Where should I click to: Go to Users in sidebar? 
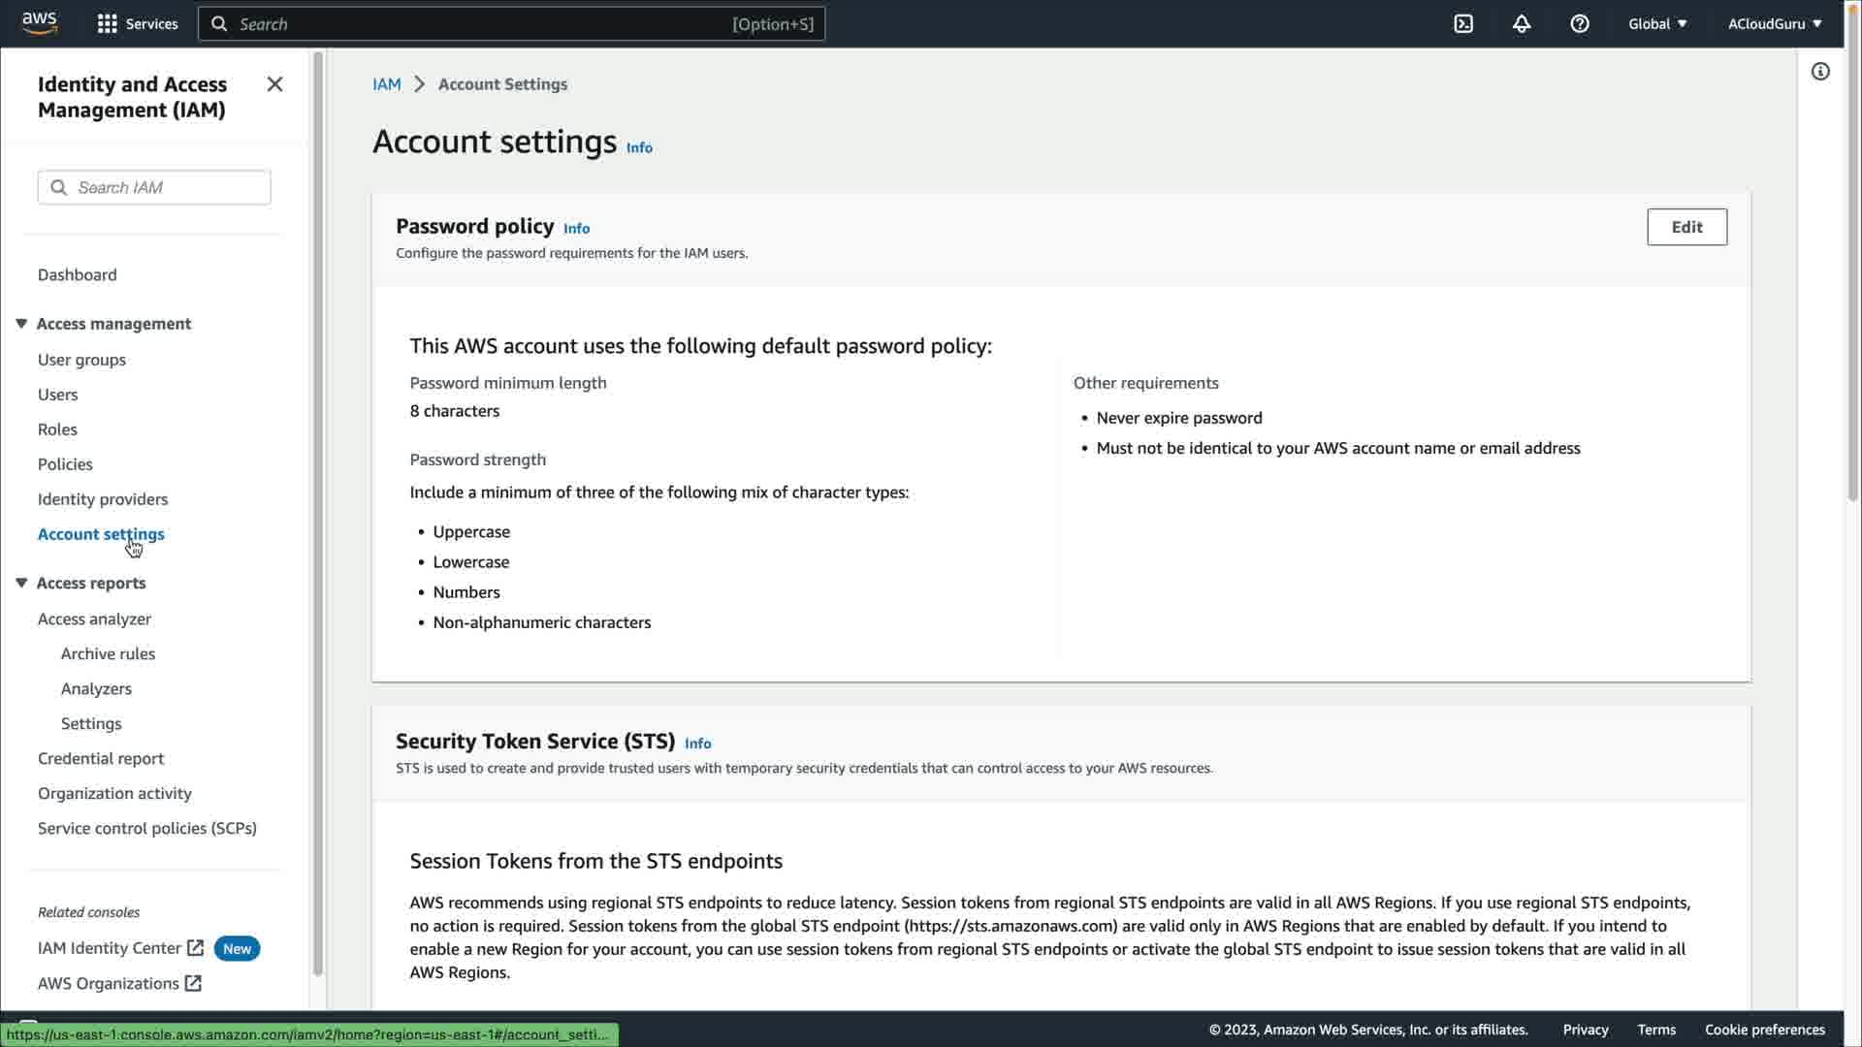pos(58,395)
